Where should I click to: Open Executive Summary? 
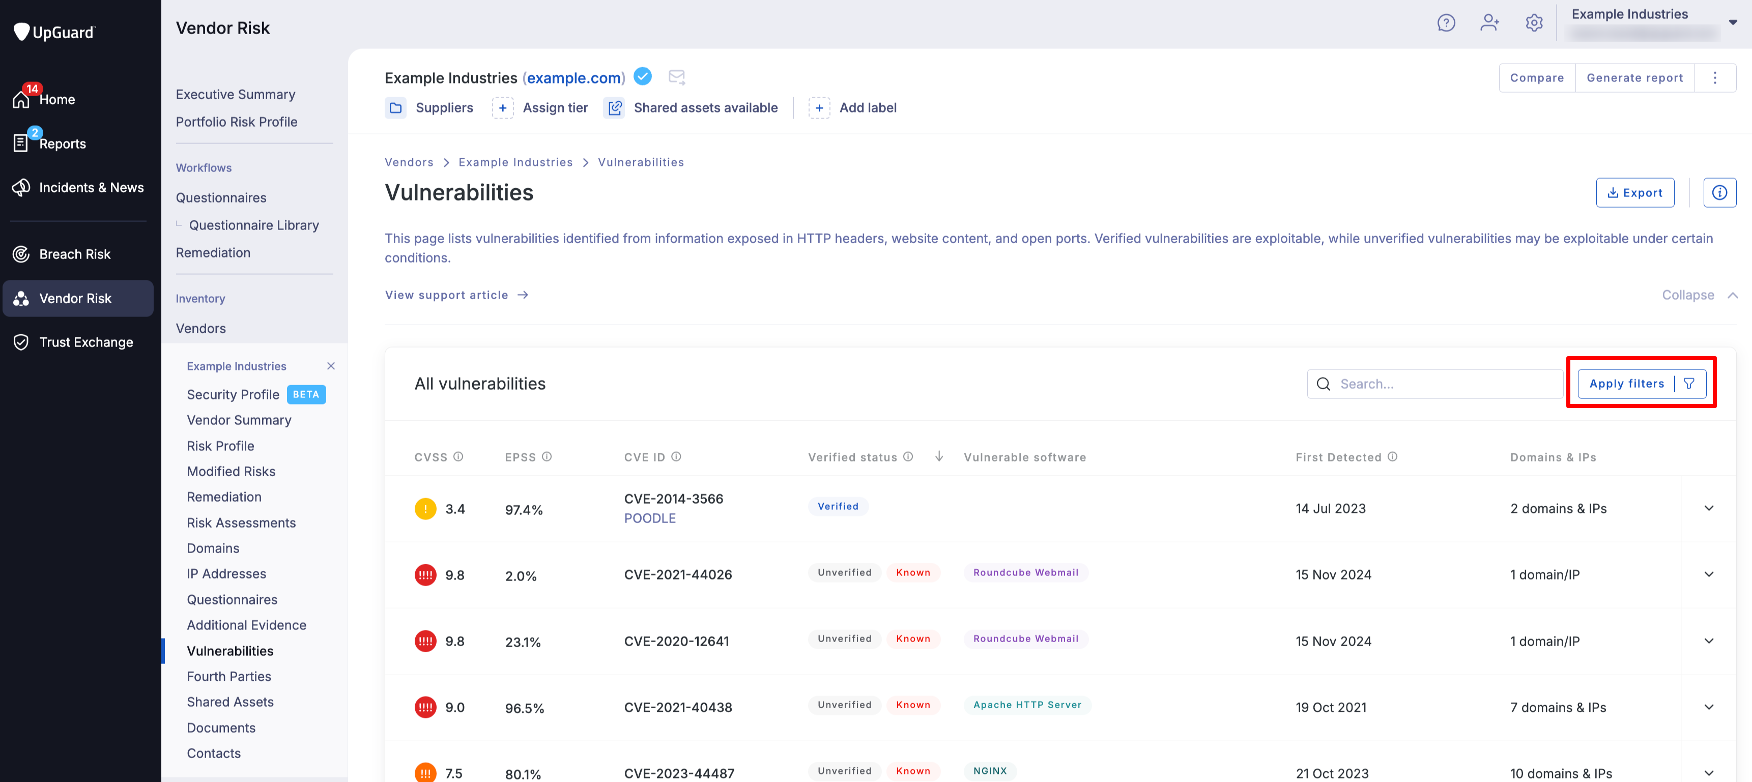click(x=235, y=95)
